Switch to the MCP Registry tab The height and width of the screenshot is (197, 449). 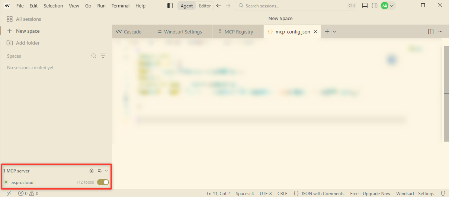coord(238,32)
